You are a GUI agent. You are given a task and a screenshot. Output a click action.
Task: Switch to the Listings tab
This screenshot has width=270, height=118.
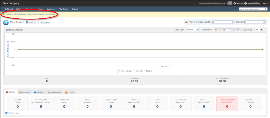coord(39,92)
